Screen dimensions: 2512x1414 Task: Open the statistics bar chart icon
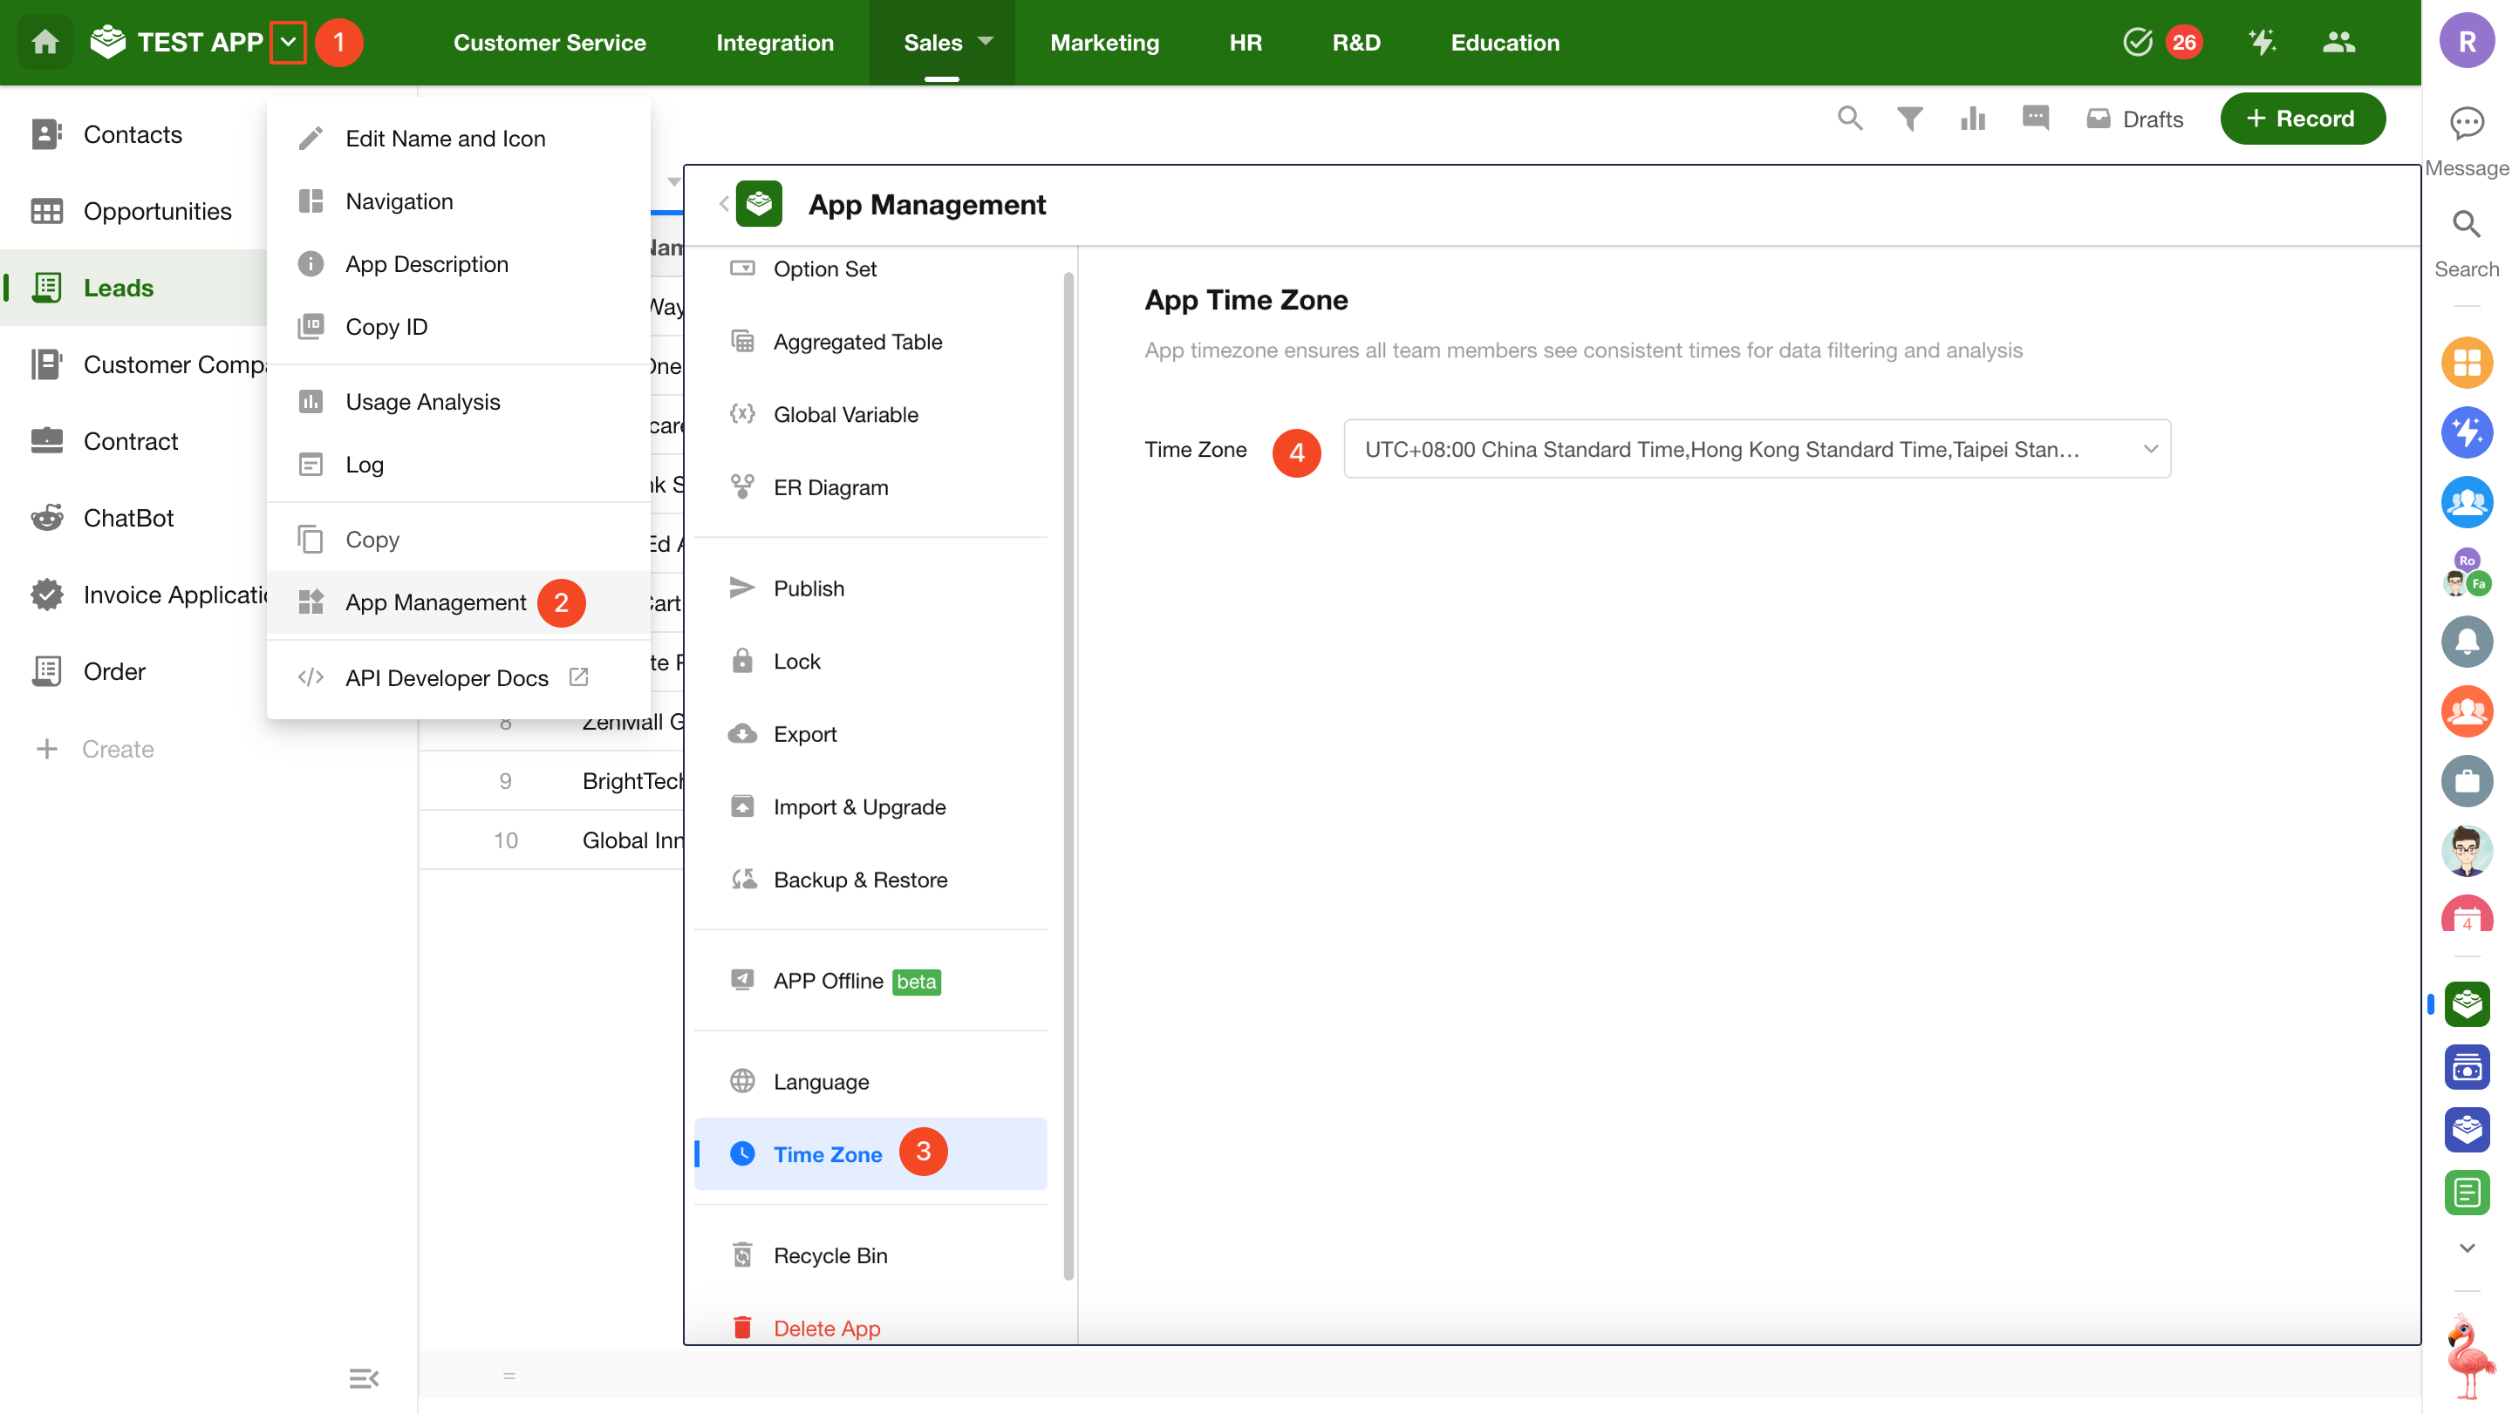click(1973, 119)
